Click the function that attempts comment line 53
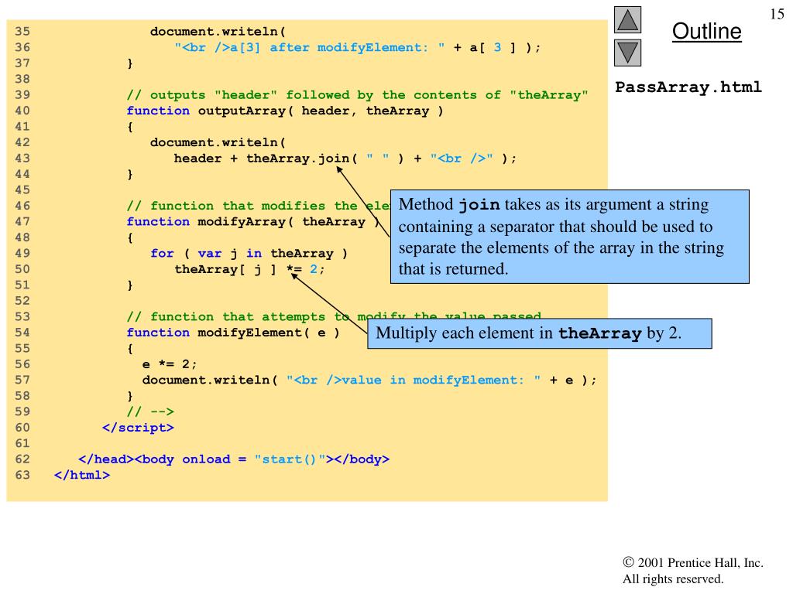Image resolution: width=793 pixels, height=594 pixels. pos(334,316)
